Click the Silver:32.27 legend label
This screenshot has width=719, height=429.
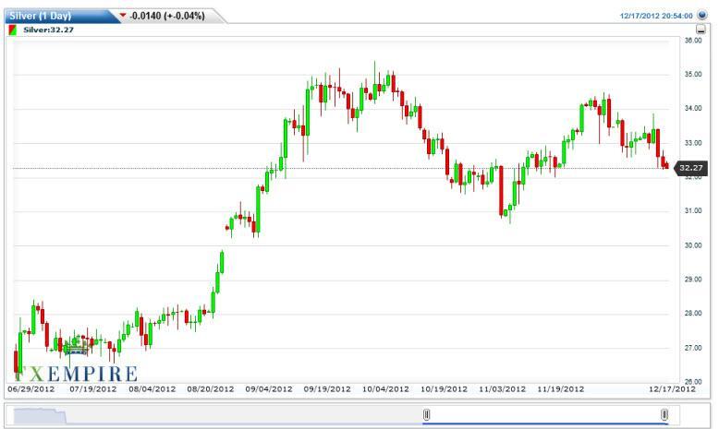pos(48,30)
